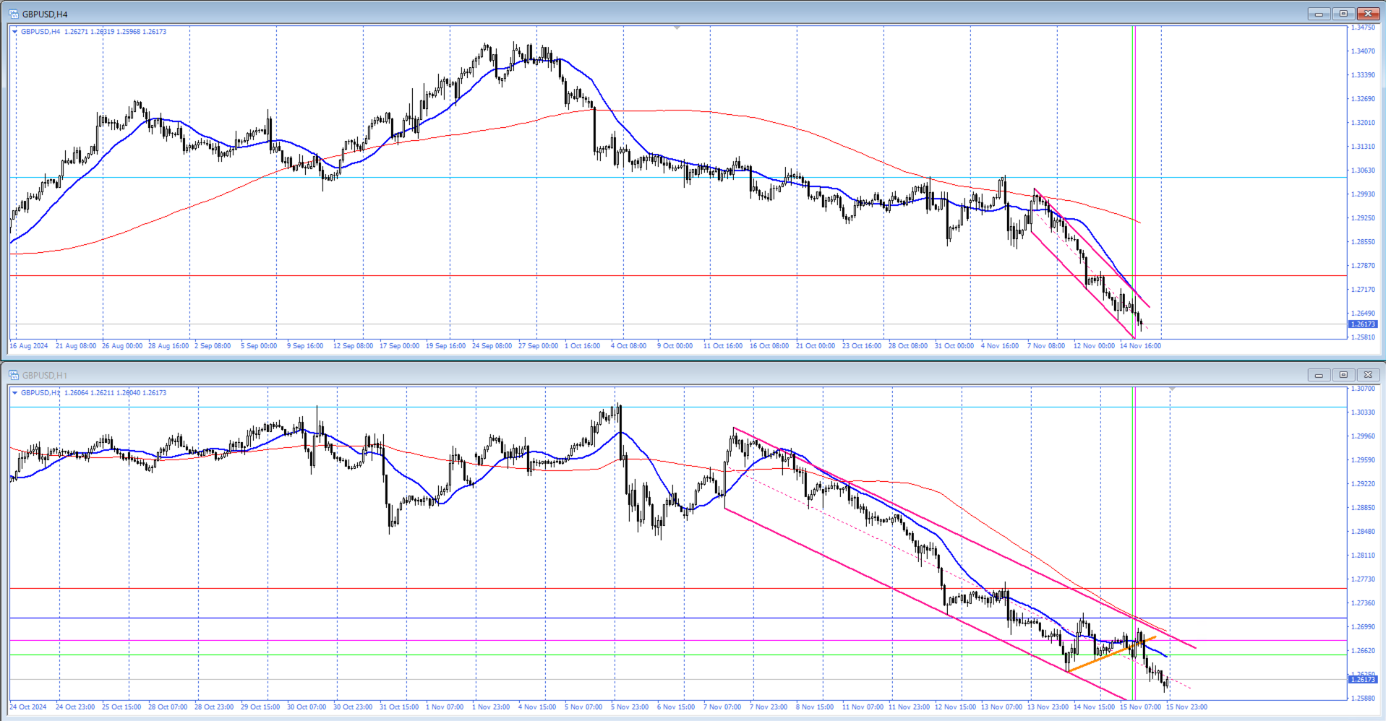Click time axis label '23 Oct 16:00'
The height and width of the screenshot is (721, 1386).
tap(862, 346)
